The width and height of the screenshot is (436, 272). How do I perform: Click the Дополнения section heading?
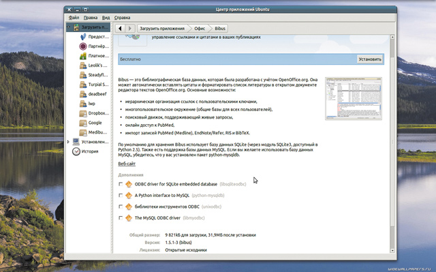coord(131,175)
